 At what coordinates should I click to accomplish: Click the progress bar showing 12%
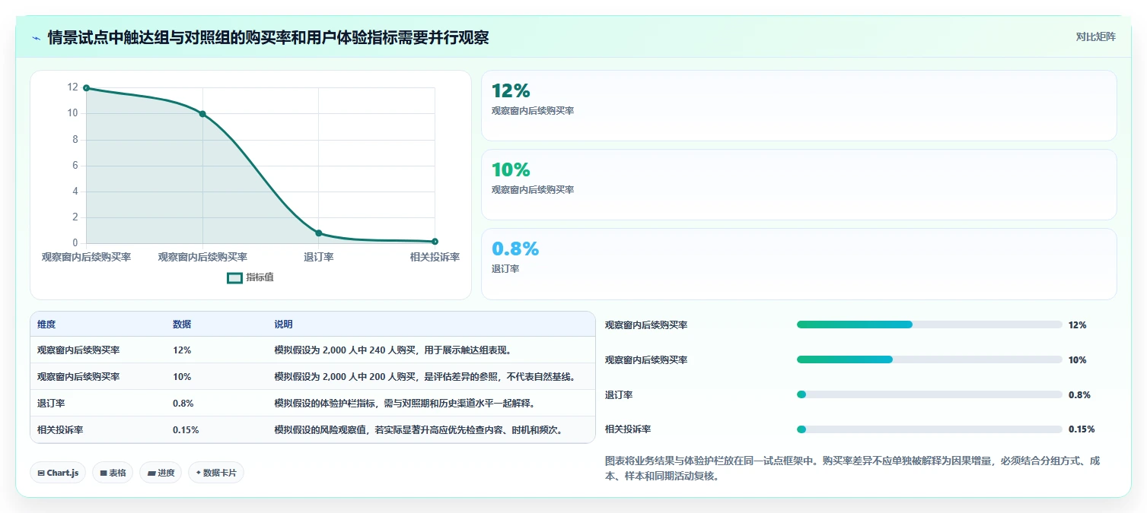pyautogui.click(x=929, y=325)
